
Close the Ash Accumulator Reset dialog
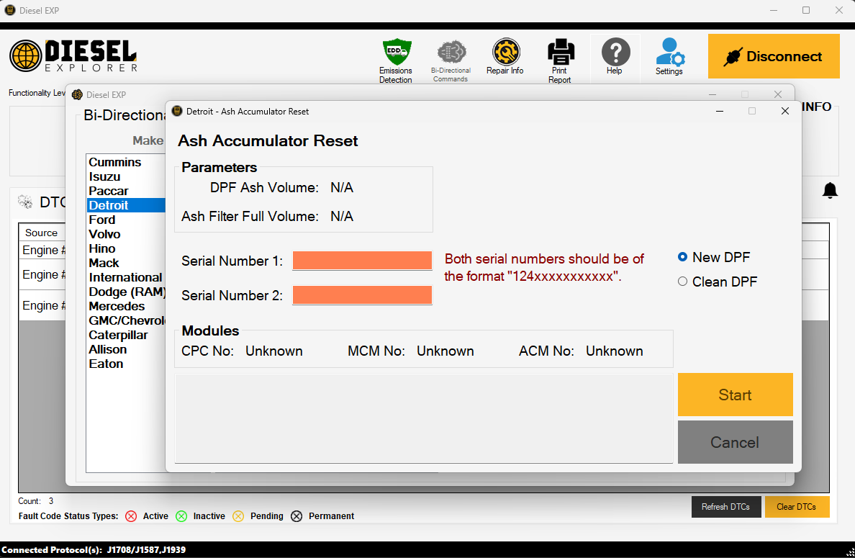point(784,112)
